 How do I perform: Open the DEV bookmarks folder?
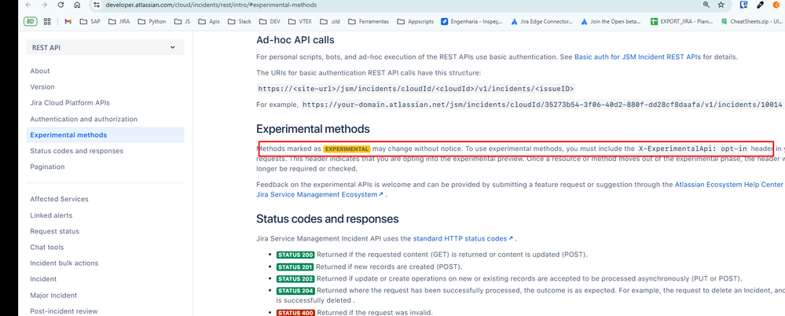(x=270, y=21)
